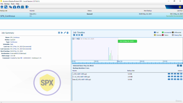Click the stacked-drawers icon in the toolbar

click(x=22, y=7)
